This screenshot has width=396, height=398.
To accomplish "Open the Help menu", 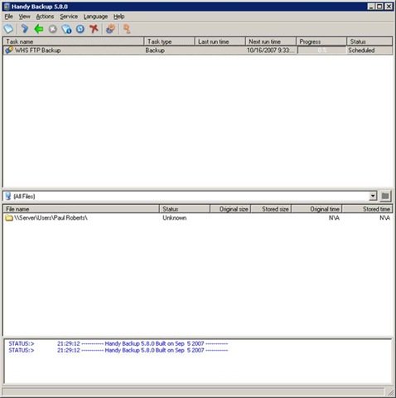I will click(119, 17).
